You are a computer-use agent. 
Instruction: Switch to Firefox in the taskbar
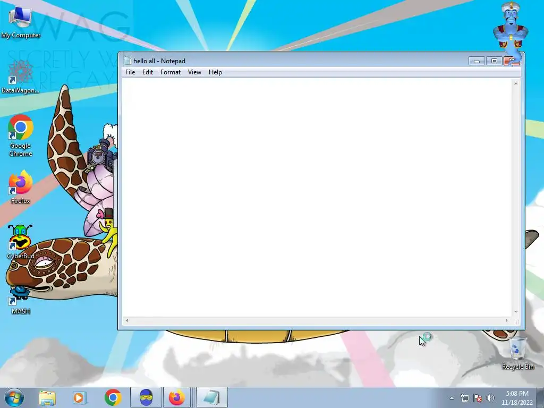click(177, 397)
